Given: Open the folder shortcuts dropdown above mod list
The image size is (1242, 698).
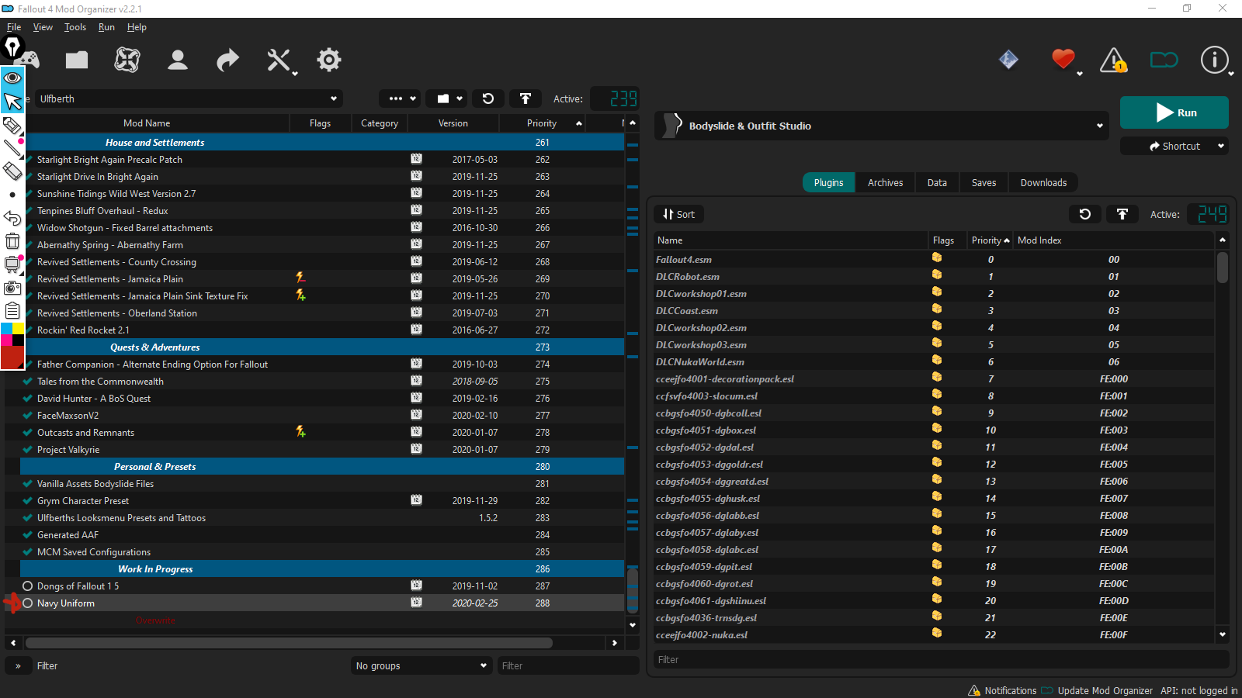Looking at the screenshot, I should pyautogui.click(x=446, y=98).
